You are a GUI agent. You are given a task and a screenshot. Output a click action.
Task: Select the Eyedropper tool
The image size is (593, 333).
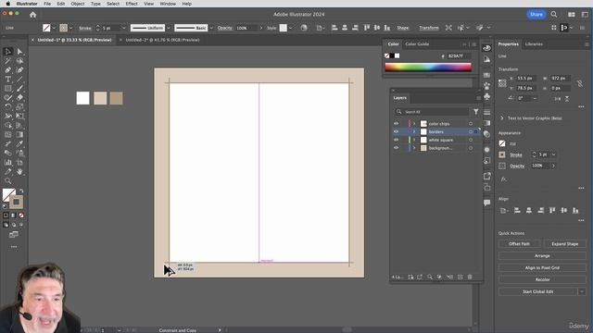tap(19, 144)
